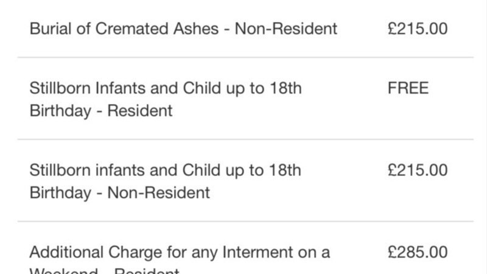
Task: Click the Burial of Cremated Ashes row label
Action: [183, 29]
